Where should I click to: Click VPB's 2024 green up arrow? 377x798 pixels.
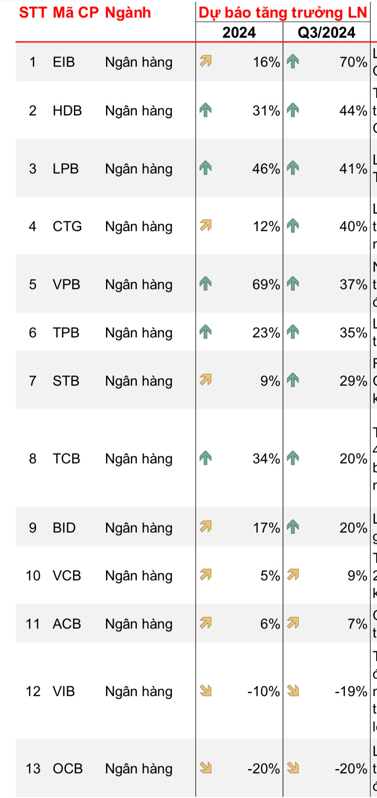point(206,284)
